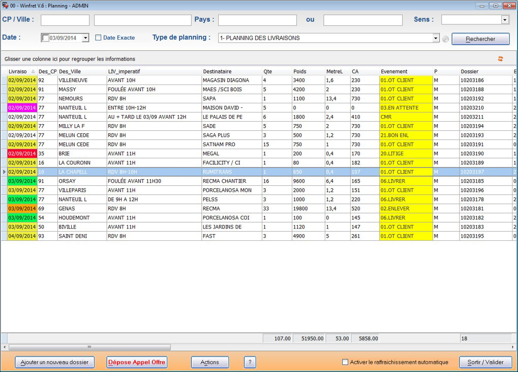Click the row selector arrow on the highlighted row

coord(4,173)
